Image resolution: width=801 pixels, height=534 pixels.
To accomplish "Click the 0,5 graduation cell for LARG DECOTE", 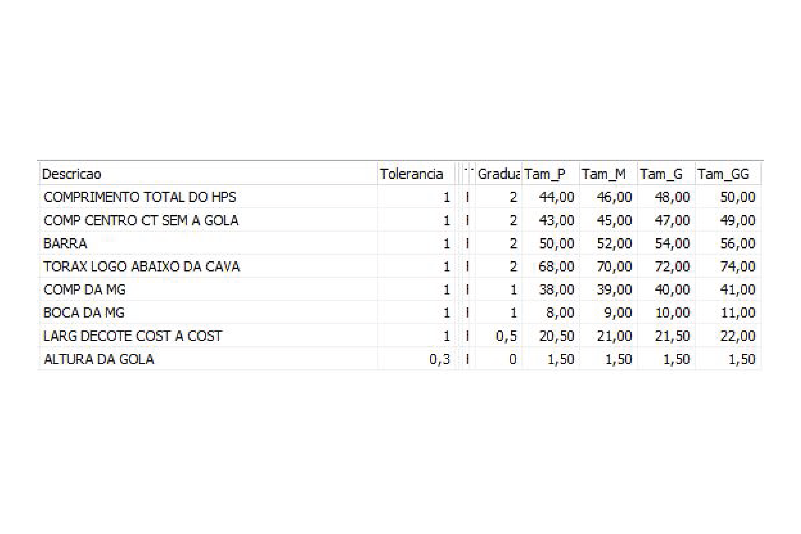I will coord(498,336).
